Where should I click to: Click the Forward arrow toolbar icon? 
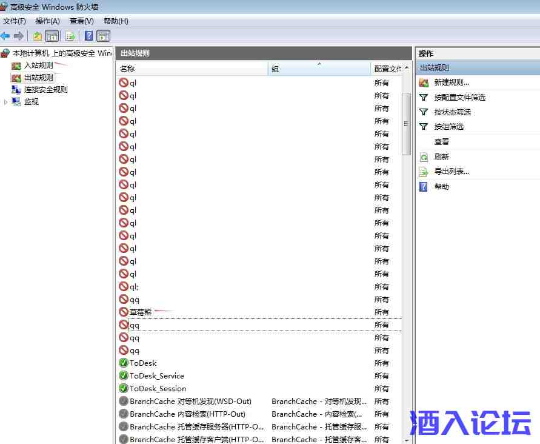coord(19,36)
